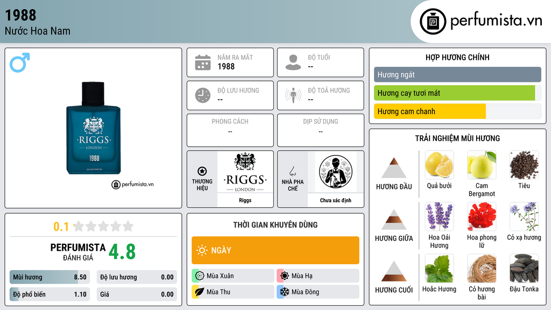Click the Hương đầu pyramid icon
The width and height of the screenshot is (551, 310).
click(394, 168)
